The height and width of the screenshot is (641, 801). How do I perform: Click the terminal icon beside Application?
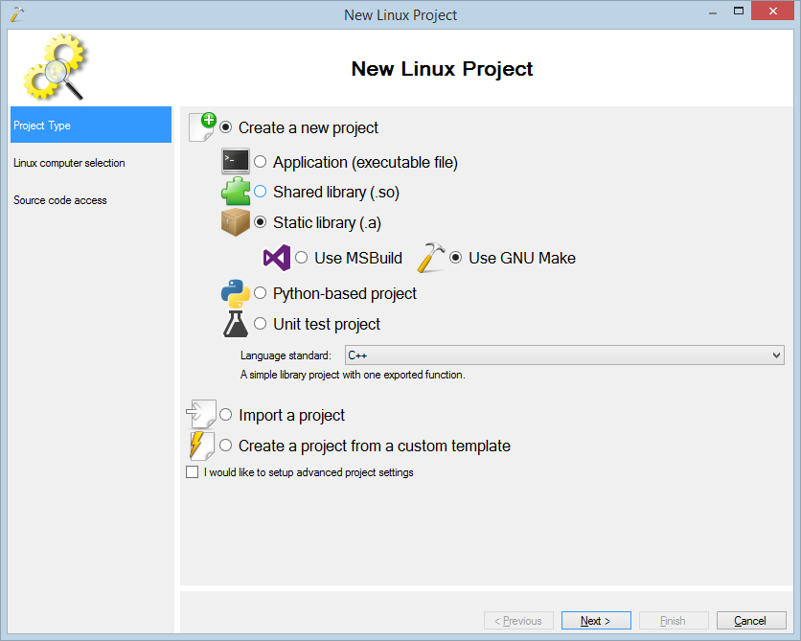pyautogui.click(x=236, y=162)
